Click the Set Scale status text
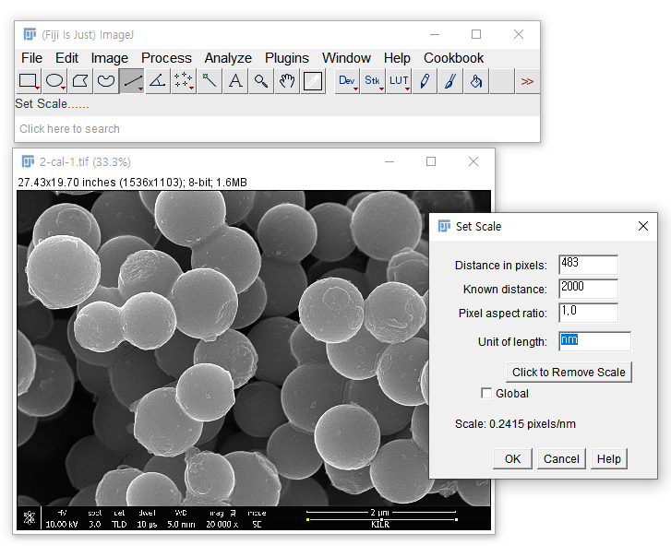 pyautogui.click(x=53, y=104)
